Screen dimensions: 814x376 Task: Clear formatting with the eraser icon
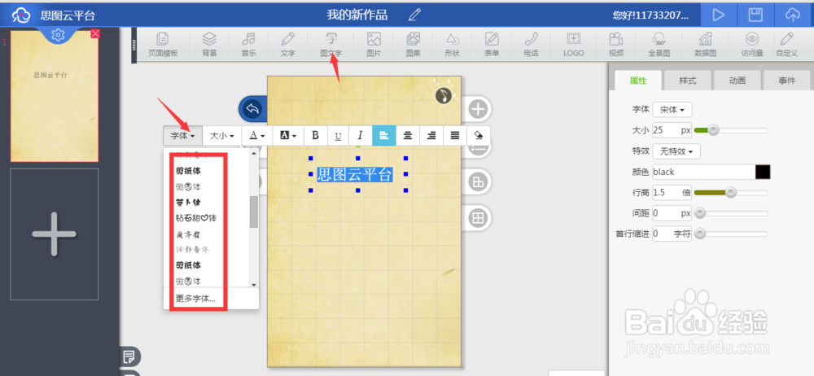point(479,136)
